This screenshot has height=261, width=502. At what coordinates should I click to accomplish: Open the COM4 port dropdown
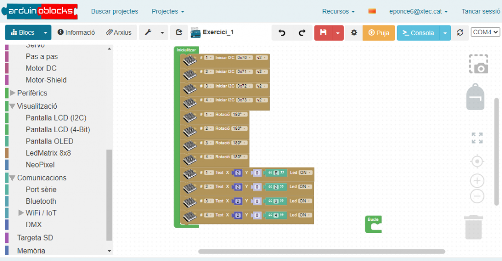tap(485, 32)
